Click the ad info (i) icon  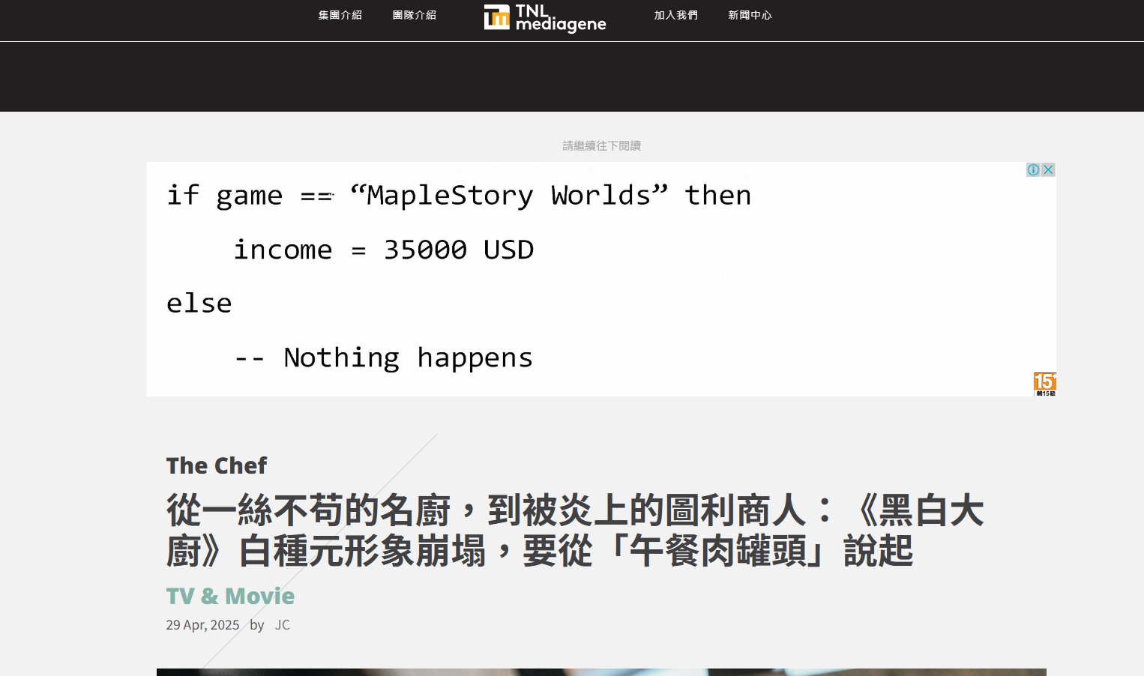coord(1033,169)
